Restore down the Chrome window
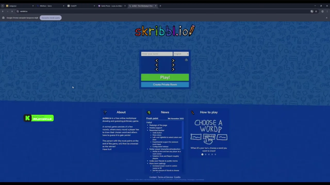This screenshot has height=185, width=330. [321, 6]
